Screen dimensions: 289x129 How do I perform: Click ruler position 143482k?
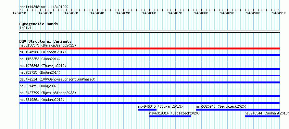[x=45, y=13]
